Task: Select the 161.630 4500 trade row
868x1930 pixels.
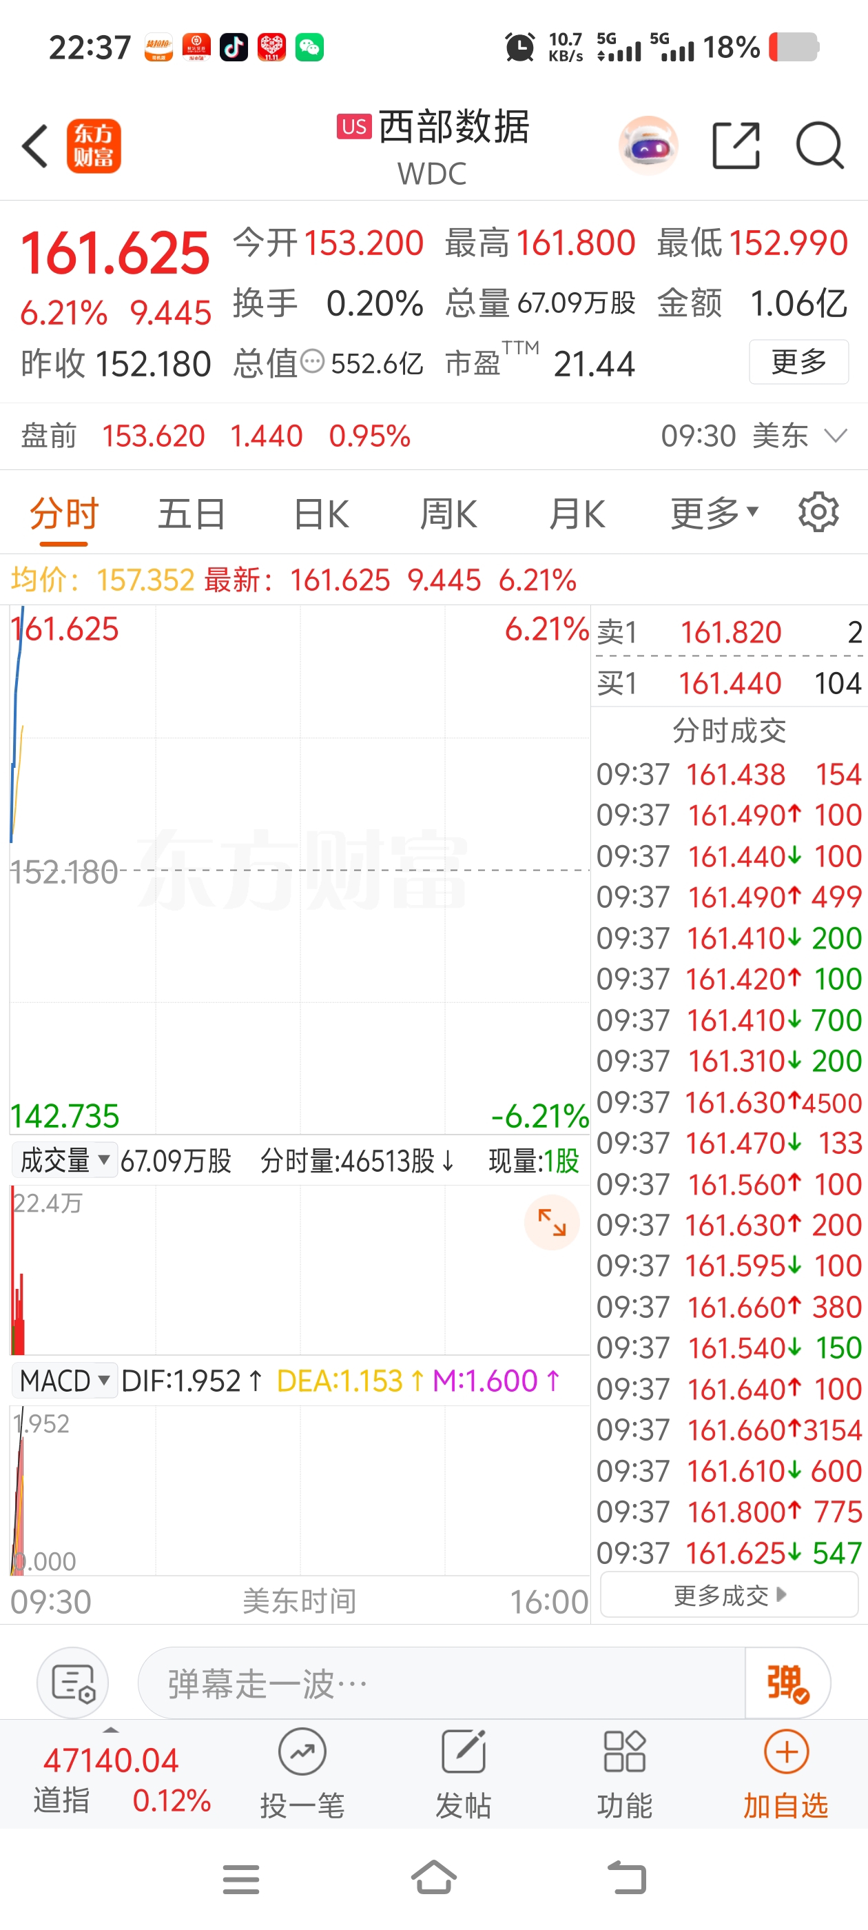Action: click(x=730, y=1102)
